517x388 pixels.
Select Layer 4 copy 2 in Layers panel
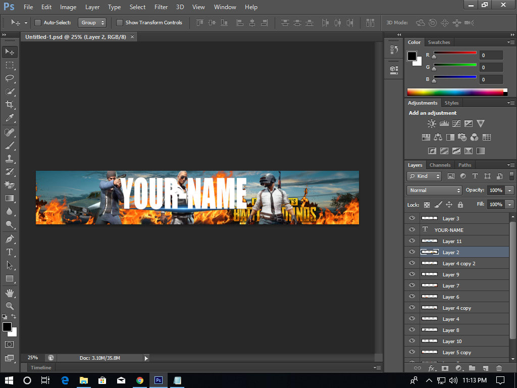click(x=458, y=264)
